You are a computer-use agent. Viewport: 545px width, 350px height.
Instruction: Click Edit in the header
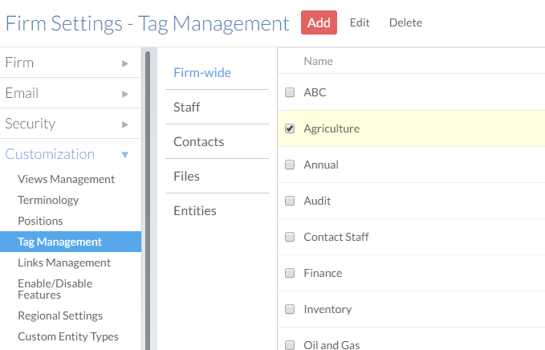pyautogui.click(x=360, y=22)
